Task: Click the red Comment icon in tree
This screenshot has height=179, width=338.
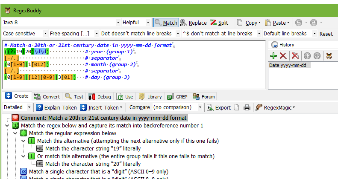Action: 15,118
